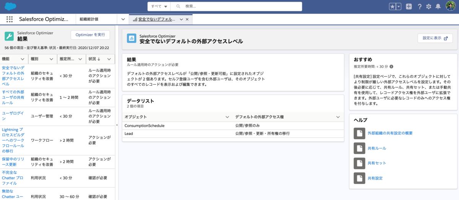Viewport: 459px width, 200px height.
Task: Click the 設定に表示 button
Action: [435, 38]
